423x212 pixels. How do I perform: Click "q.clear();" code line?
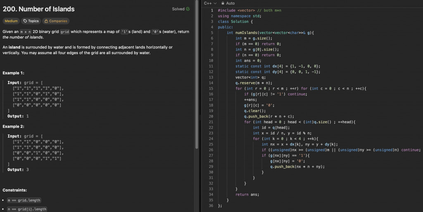tap(255, 111)
